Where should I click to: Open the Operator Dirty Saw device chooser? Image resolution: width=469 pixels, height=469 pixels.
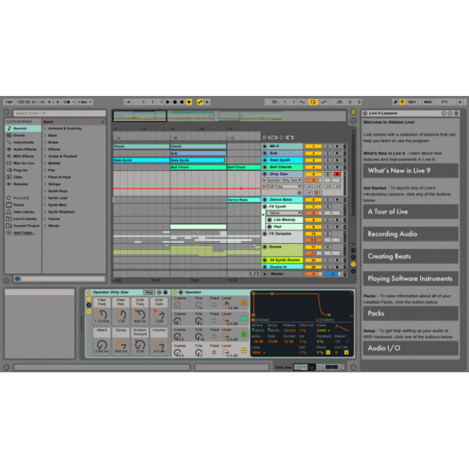(282, 180)
